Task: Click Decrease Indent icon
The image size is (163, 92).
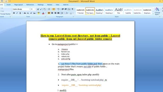Action: [x=63, y=9]
